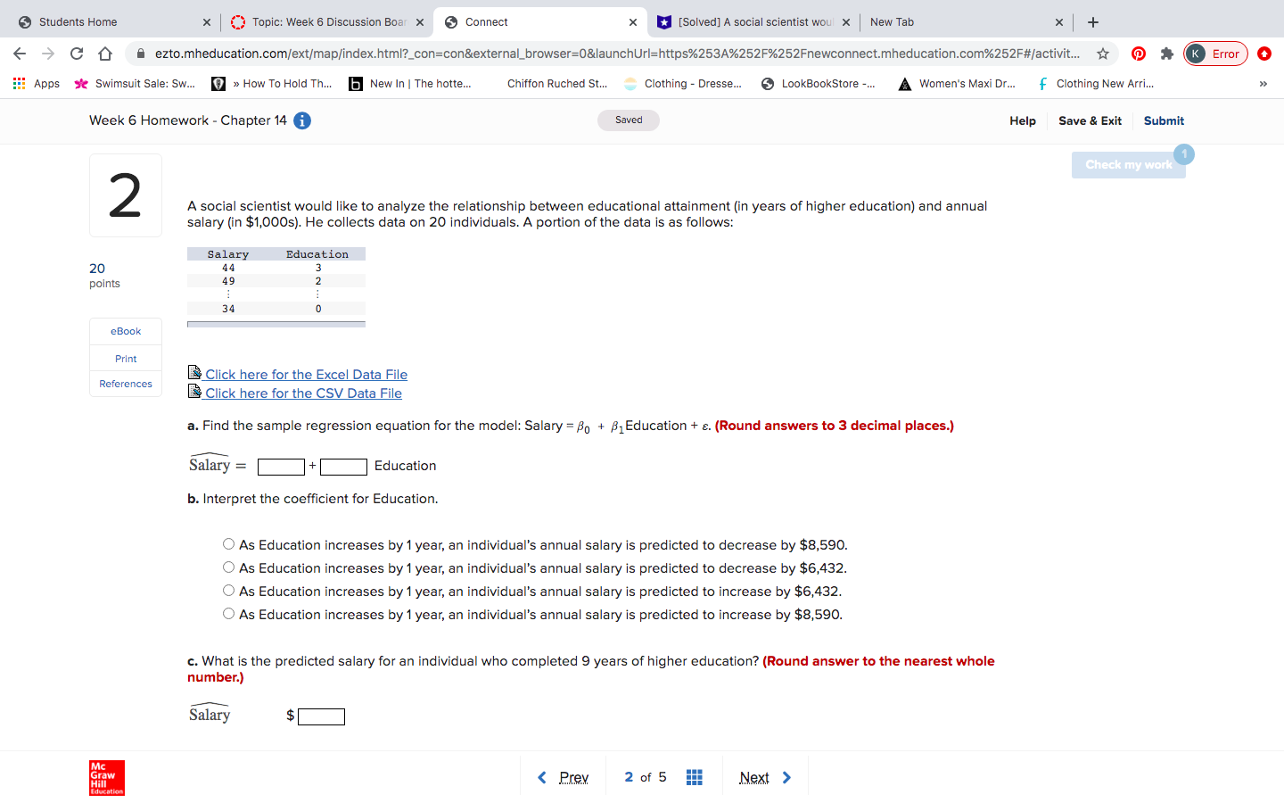Click the Saved status indicator

[629, 120]
